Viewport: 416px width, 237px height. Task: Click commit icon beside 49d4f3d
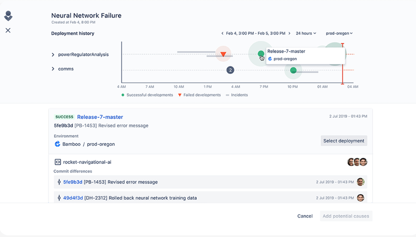pyautogui.click(x=59, y=198)
